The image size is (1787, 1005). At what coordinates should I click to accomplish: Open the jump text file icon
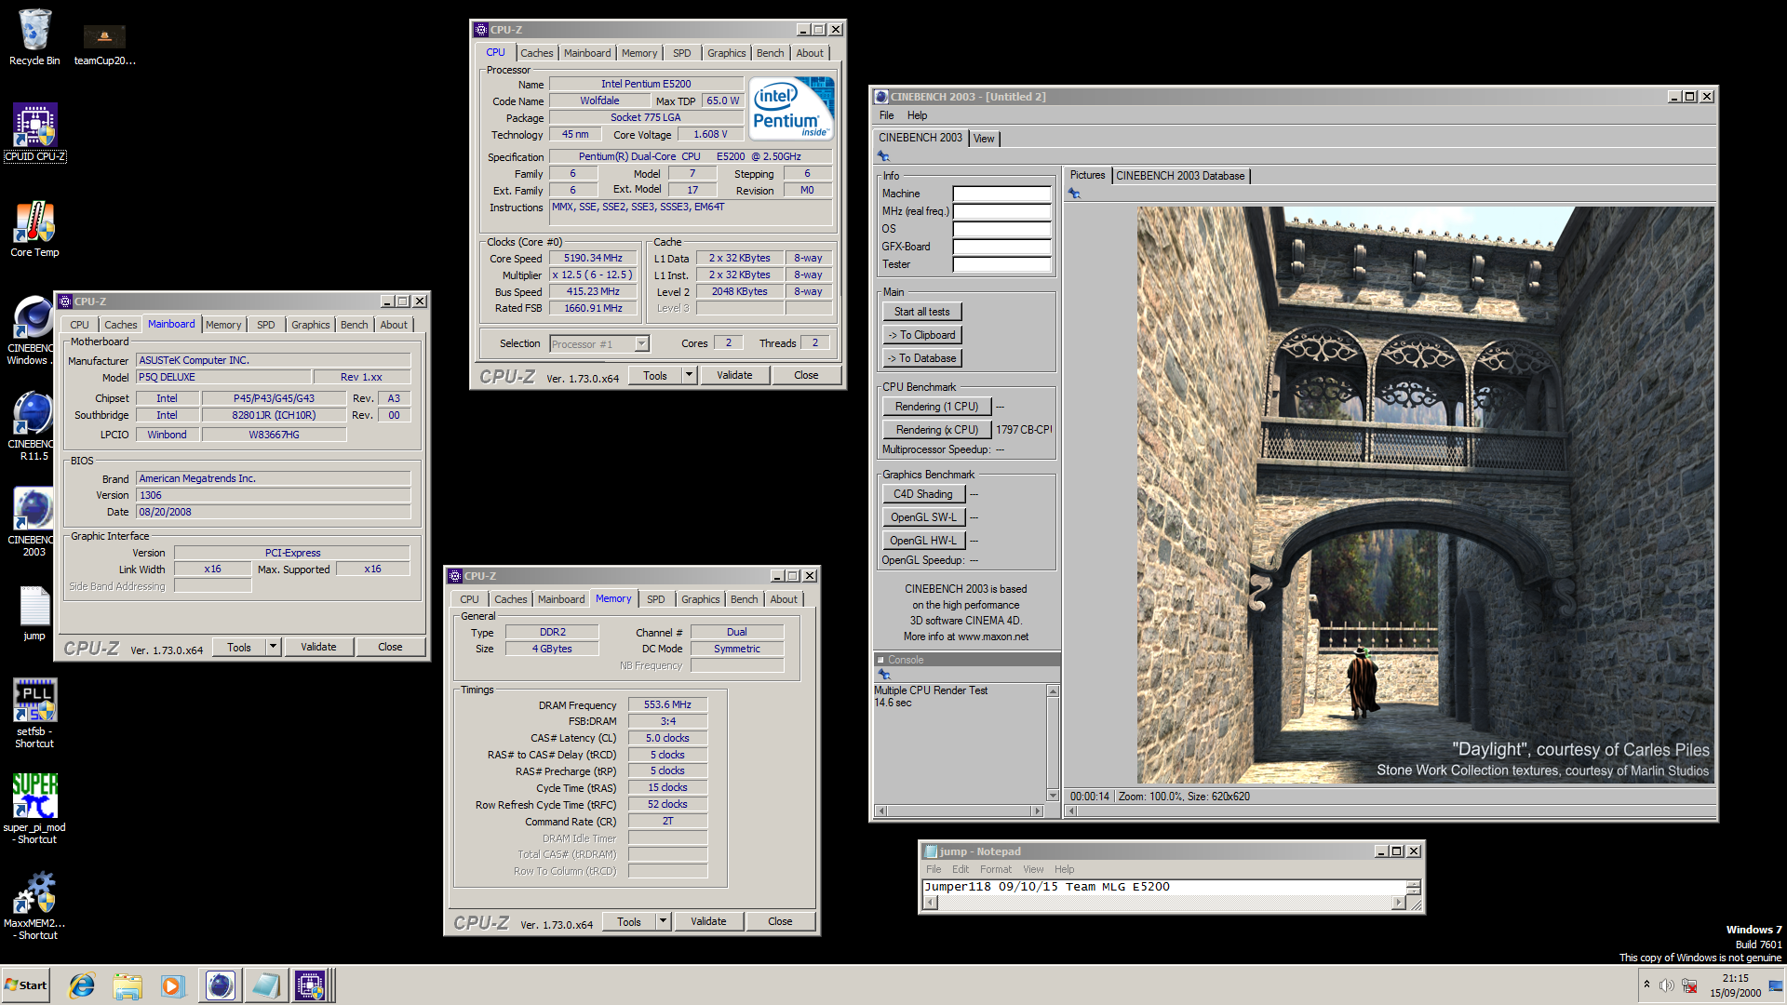pos(34,613)
